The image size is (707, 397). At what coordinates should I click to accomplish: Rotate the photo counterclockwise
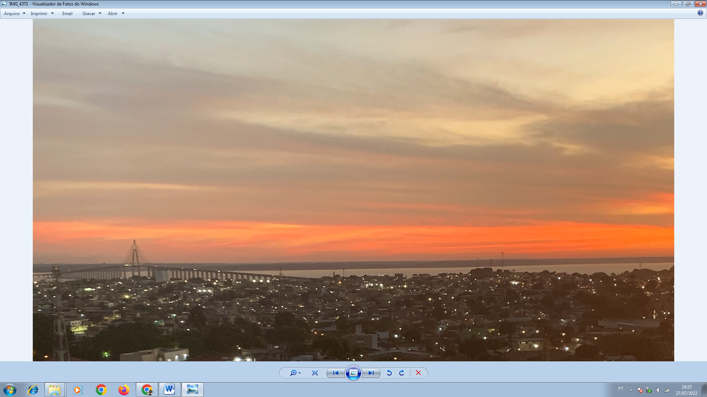pos(389,373)
